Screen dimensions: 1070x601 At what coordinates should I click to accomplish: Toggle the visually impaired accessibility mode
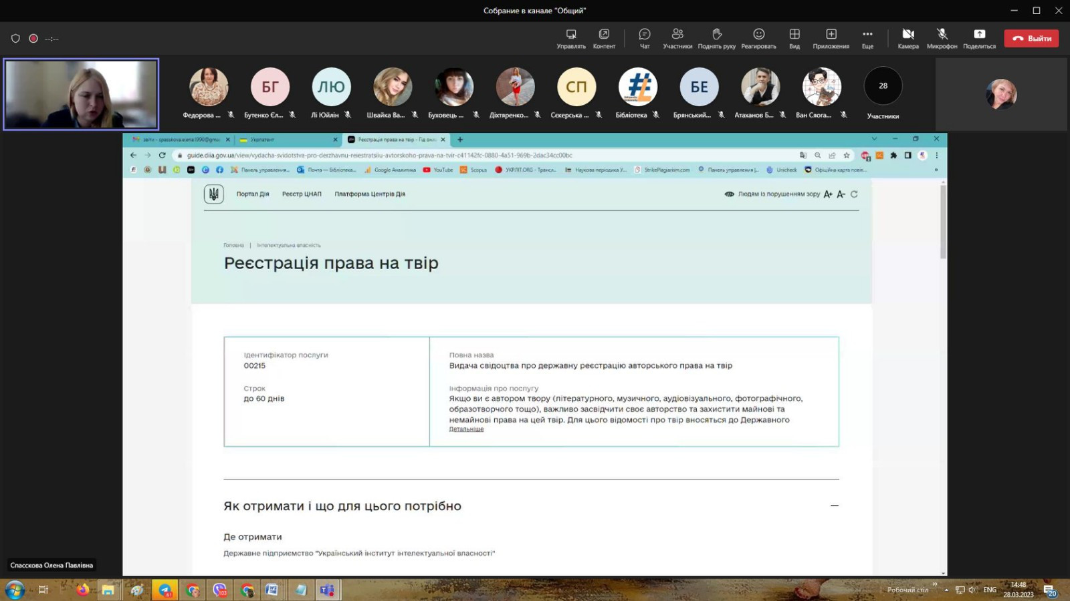[x=772, y=194]
